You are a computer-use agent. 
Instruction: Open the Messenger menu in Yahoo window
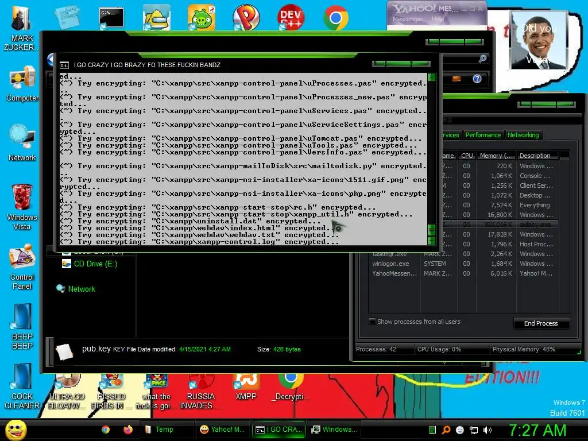pos(407,19)
